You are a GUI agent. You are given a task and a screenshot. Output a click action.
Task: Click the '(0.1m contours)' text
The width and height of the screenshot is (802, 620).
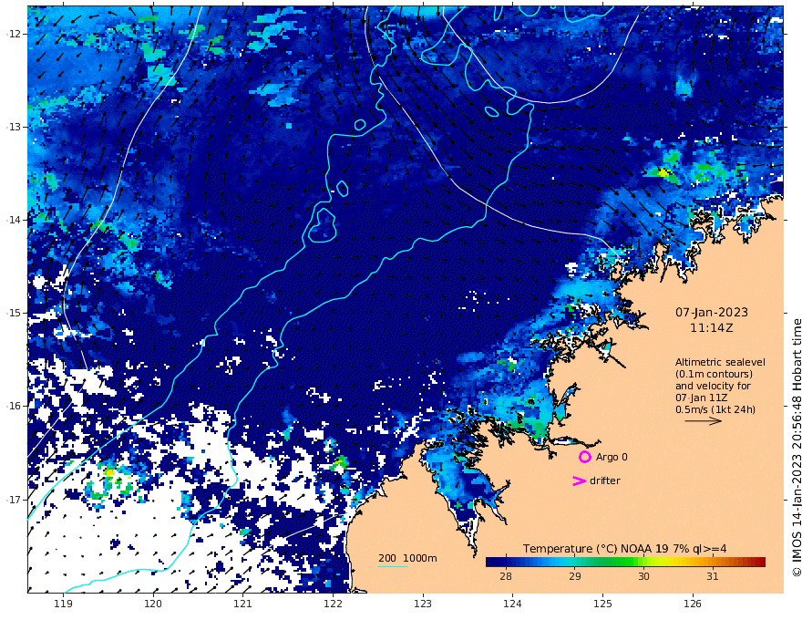714,374
